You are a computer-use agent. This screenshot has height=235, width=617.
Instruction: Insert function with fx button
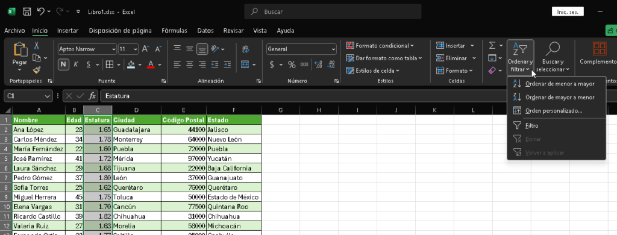[92, 96]
